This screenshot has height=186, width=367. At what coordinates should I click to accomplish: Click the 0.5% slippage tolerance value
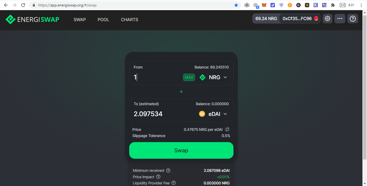(x=226, y=136)
